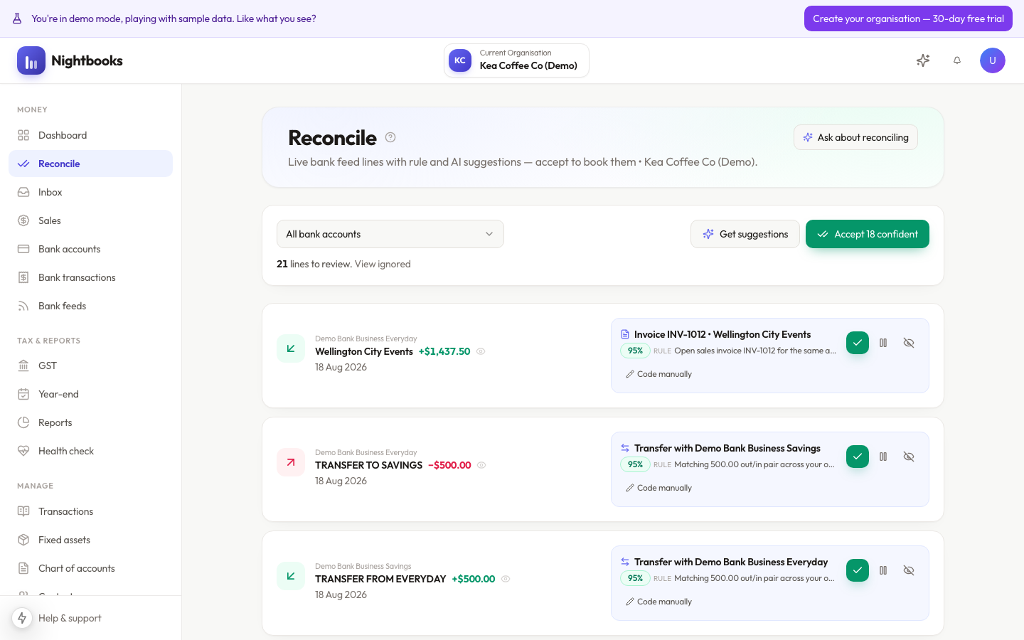Open the user avatar menu
Viewport: 1024px width, 640px height.
coord(993,60)
